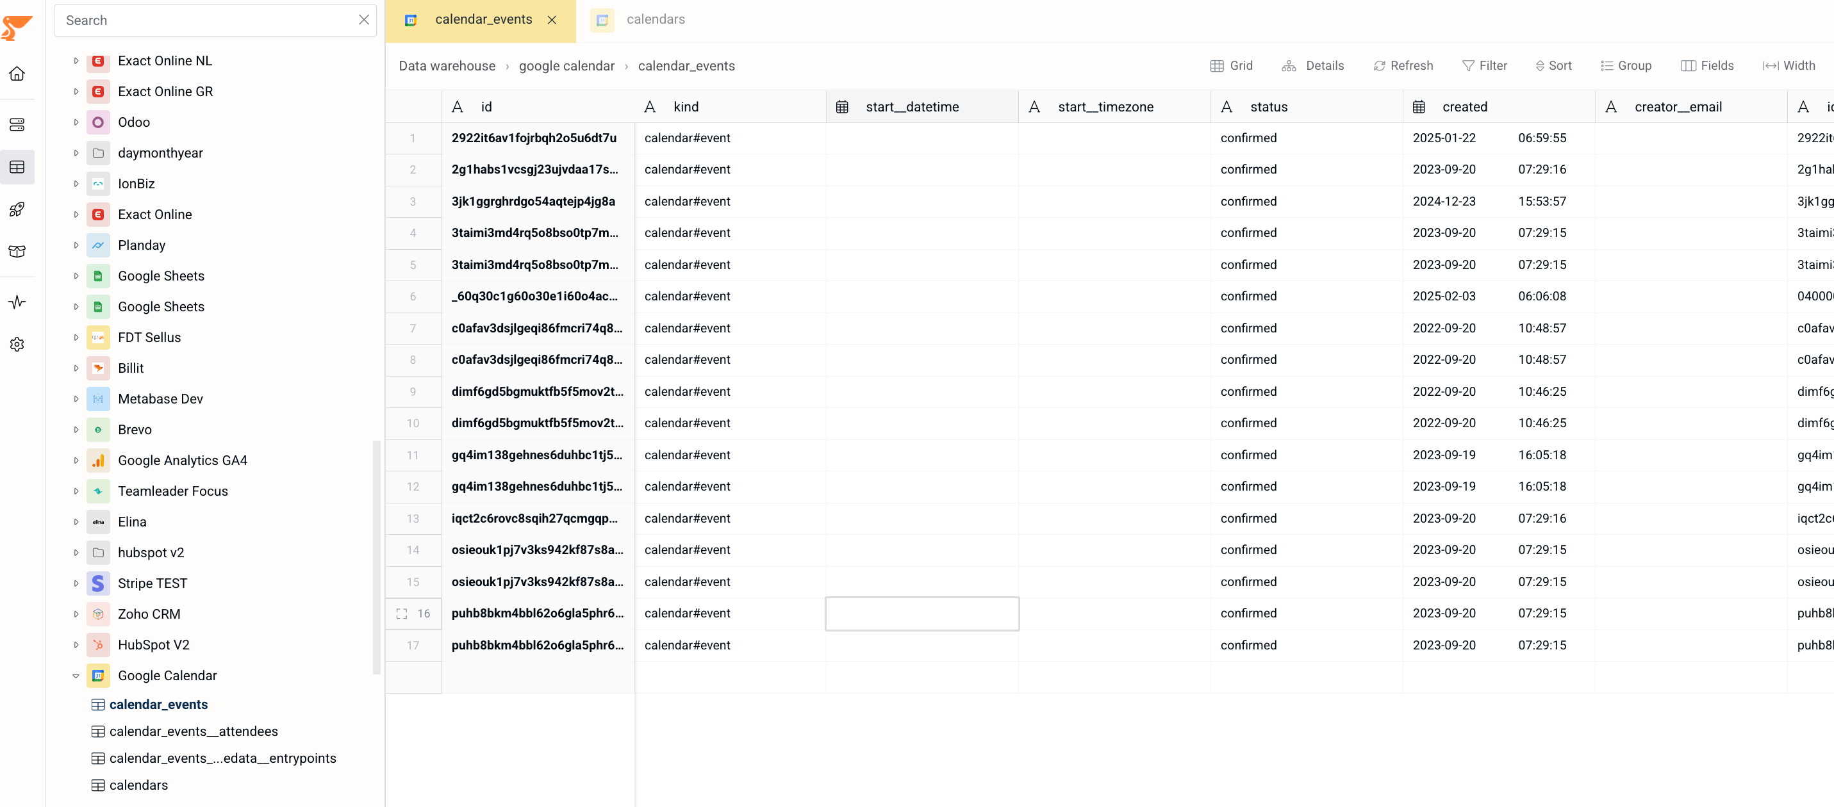Image resolution: width=1834 pixels, height=807 pixels.
Task: Open calendars table in tree
Action: click(139, 786)
